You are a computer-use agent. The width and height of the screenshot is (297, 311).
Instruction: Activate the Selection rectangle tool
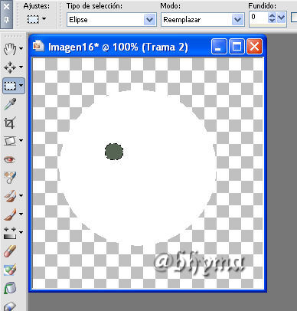[10, 86]
